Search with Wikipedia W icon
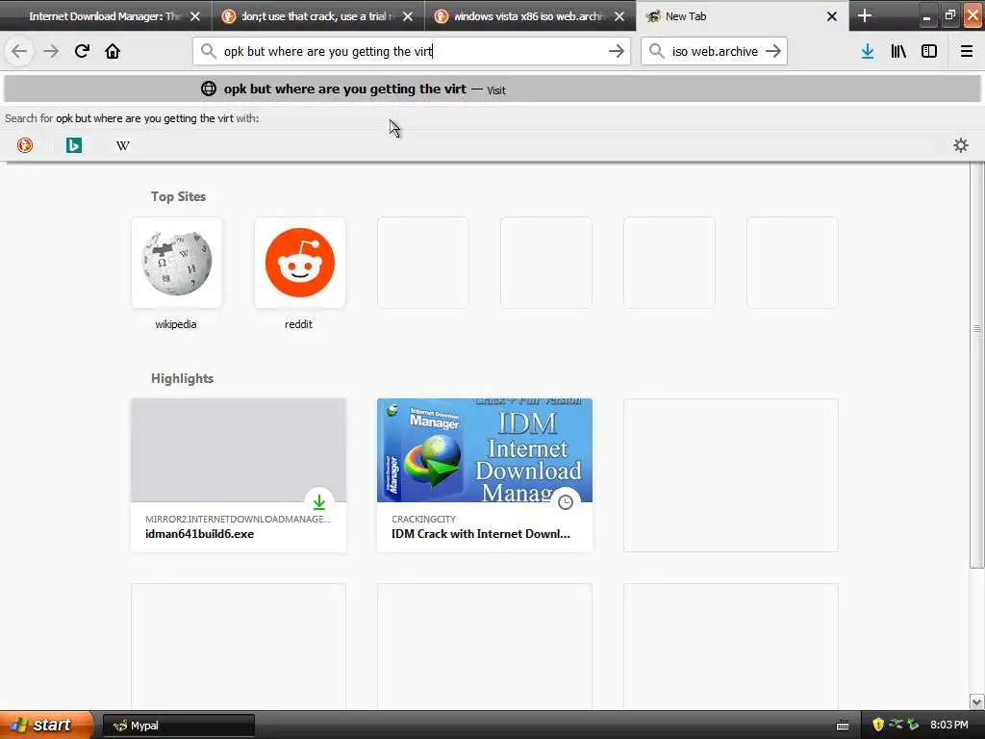 tap(123, 146)
